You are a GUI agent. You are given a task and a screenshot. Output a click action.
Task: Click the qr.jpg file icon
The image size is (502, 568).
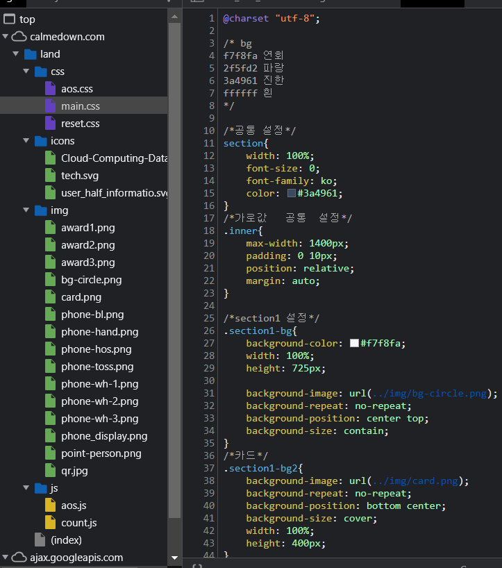(51, 471)
